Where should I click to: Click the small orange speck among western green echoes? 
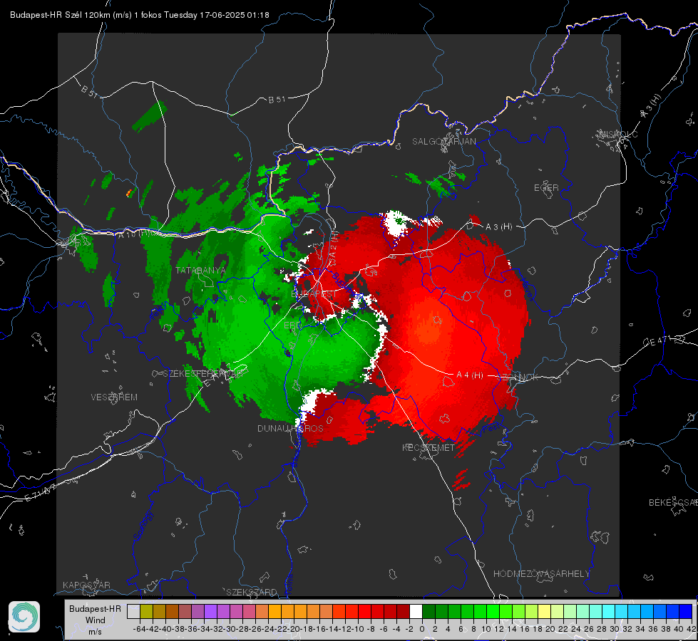coord(129,193)
